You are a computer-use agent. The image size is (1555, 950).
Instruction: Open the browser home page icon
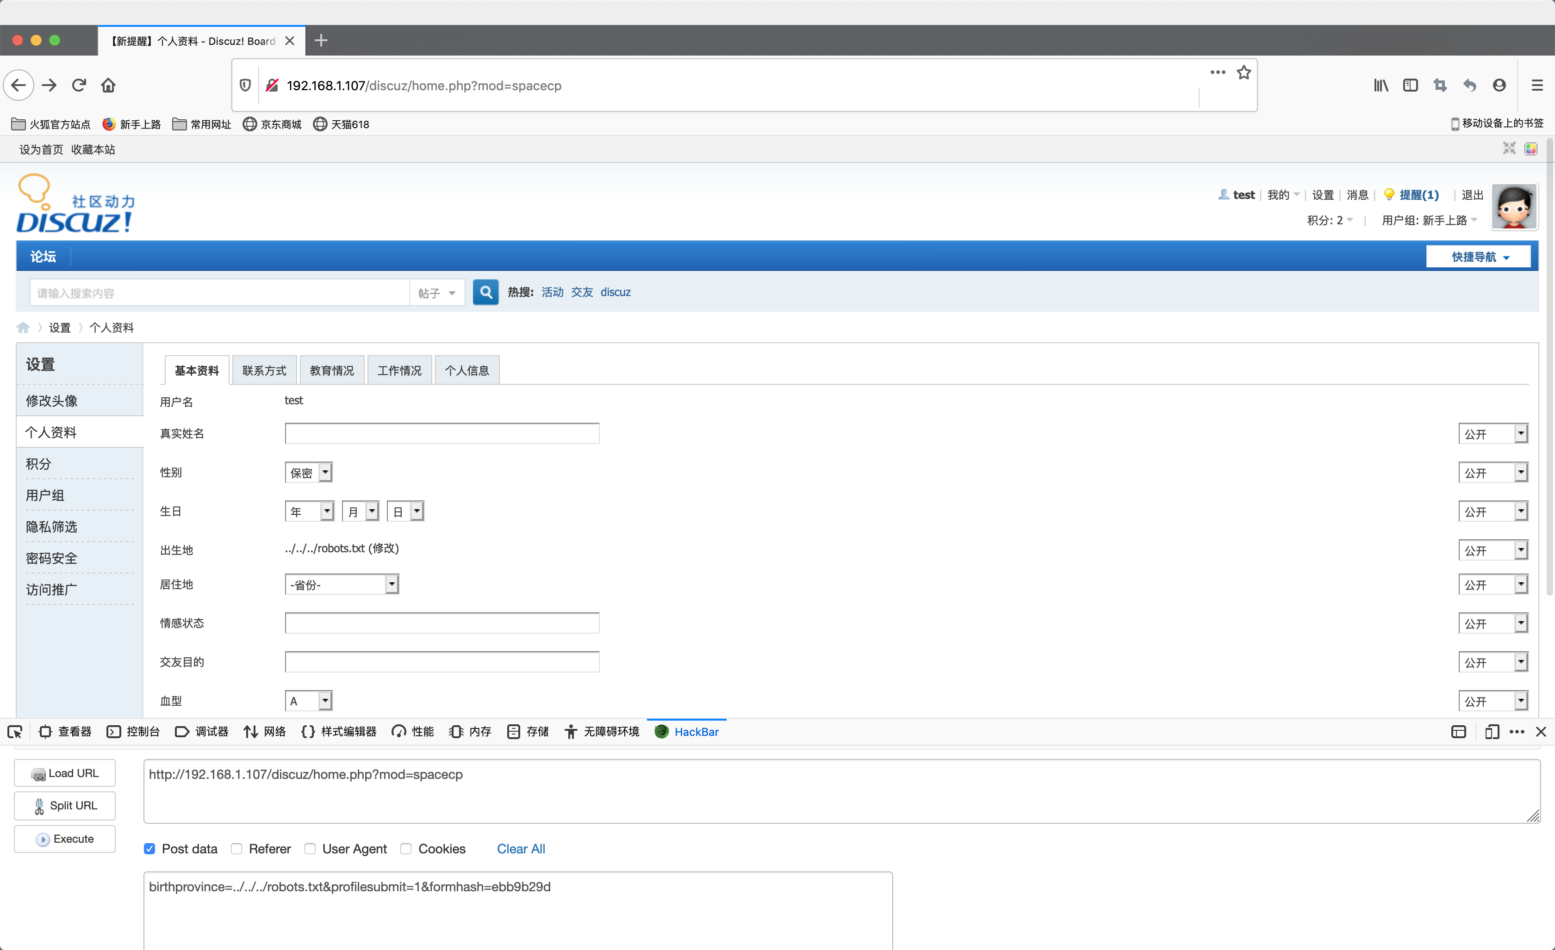(109, 85)
